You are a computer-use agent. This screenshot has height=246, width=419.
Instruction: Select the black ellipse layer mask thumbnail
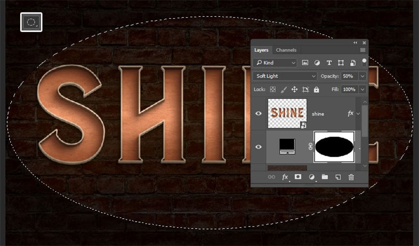[334, 147]
